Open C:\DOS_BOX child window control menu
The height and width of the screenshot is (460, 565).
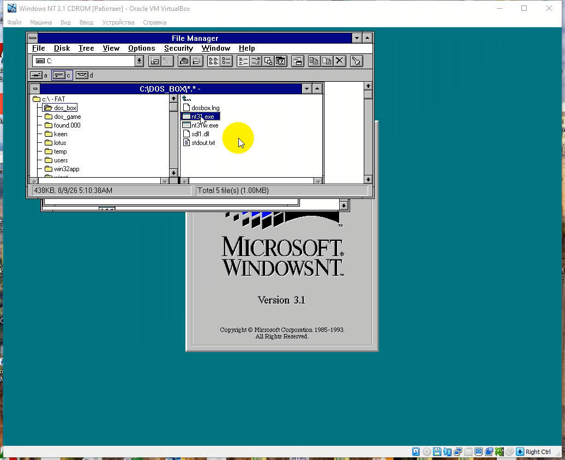[x=35, y=89]
